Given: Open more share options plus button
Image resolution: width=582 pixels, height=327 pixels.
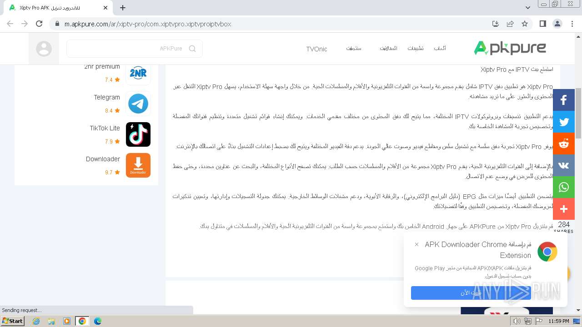Looking at the screenshot, I should coord(564,209).
